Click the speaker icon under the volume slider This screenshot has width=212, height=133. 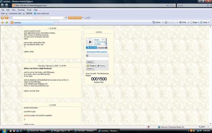[106, 45]
